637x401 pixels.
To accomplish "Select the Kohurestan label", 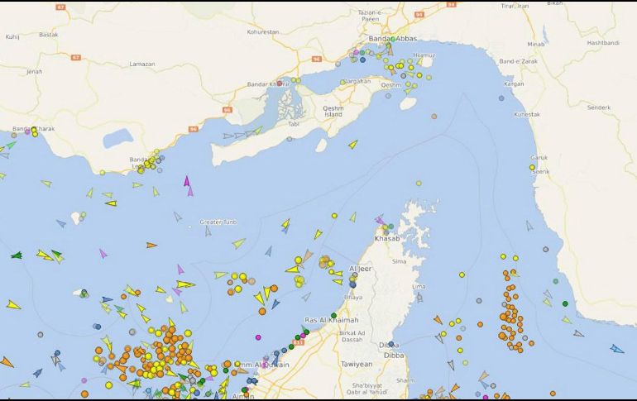I will 263,31.
